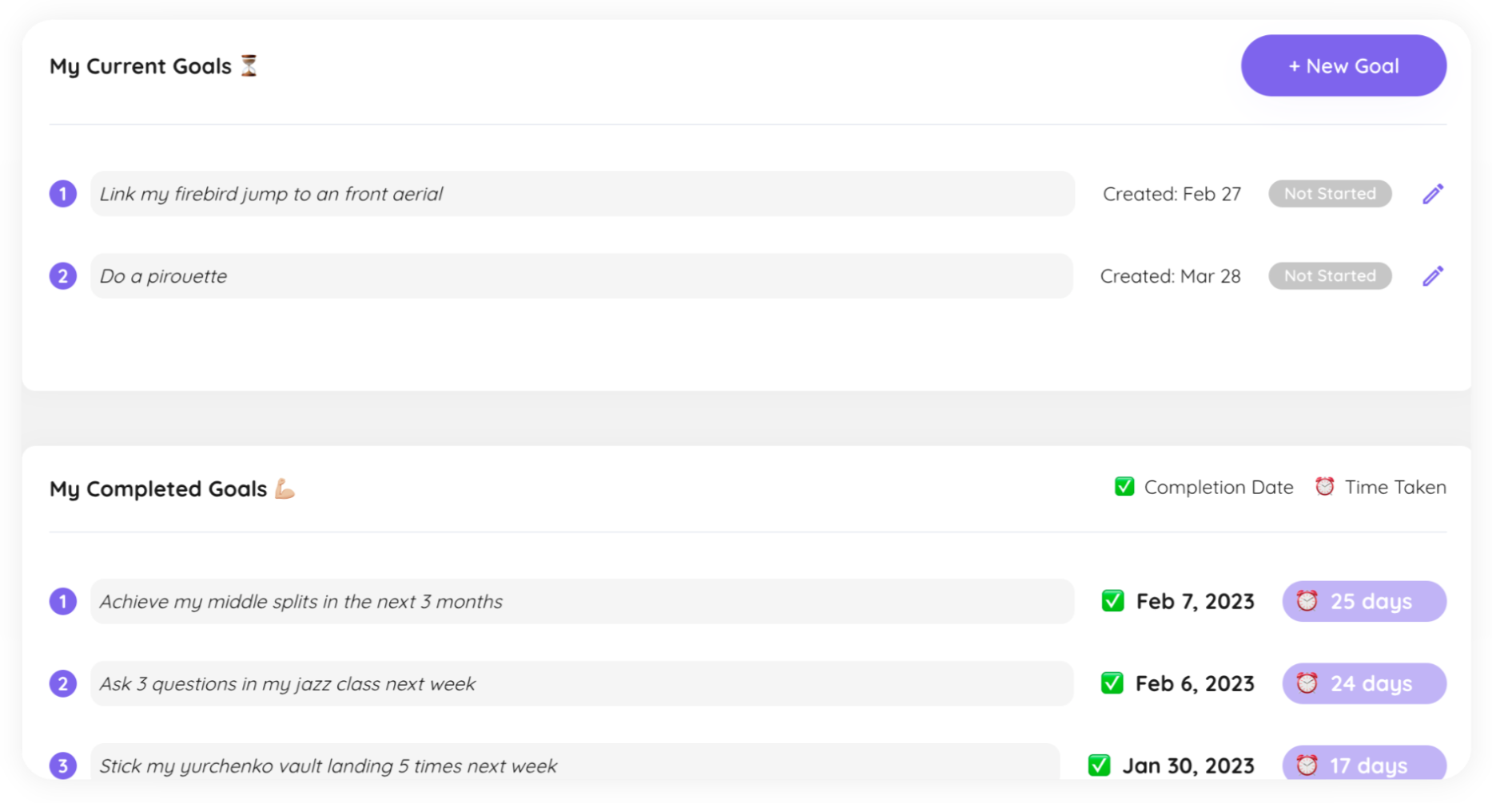
Task: Click the 25 days time taken badge
Action: (x=1364, y=601)
